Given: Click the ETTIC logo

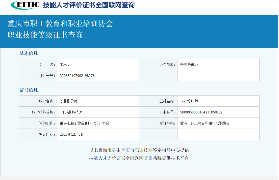Looking at the screenshot, I should click(25, 5).
